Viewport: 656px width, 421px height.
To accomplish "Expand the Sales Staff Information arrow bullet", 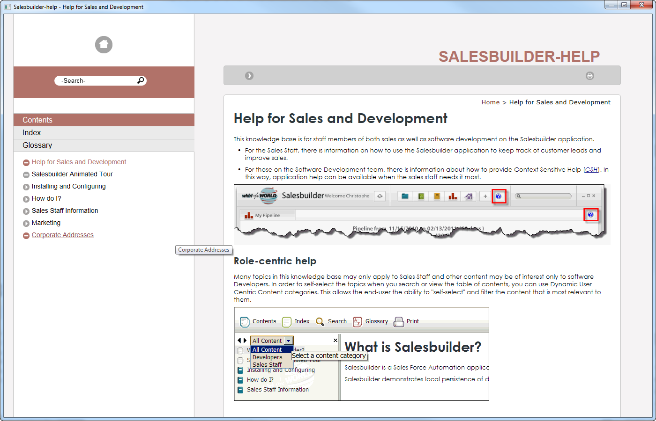I will pos(26,211).
